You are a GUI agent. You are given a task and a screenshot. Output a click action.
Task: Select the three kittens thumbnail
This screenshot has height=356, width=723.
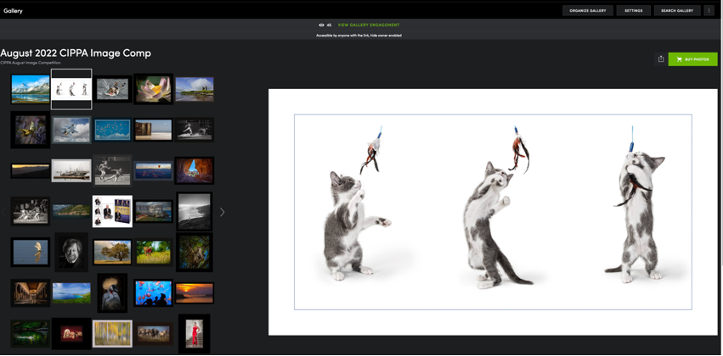pyautogui.click(x=71, y=89)
